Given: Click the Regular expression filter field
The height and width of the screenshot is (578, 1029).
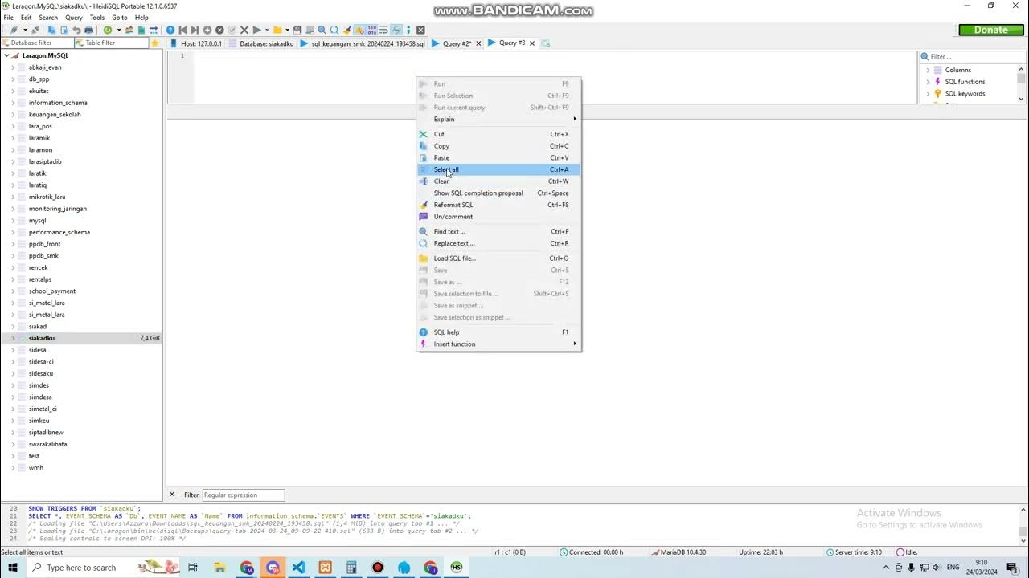Looking at the screenshot, I should 244,495.
